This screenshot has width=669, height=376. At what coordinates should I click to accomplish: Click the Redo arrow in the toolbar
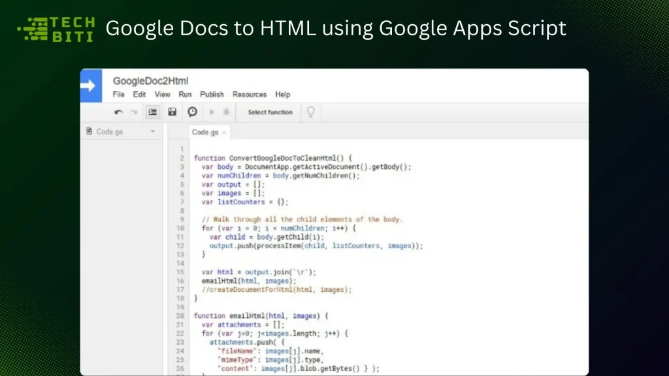[x=133, y=112]
